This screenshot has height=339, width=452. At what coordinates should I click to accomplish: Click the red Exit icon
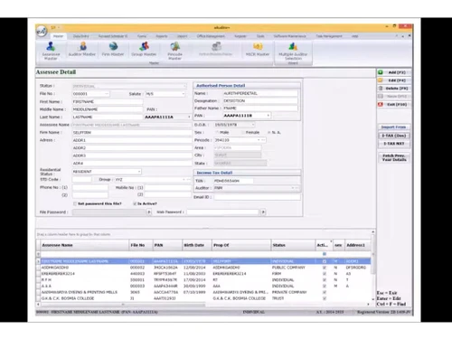pyautogui.click(x=381, y=104)
